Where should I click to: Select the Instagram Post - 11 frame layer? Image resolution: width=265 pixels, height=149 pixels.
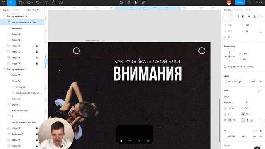[x=17, y=70]
